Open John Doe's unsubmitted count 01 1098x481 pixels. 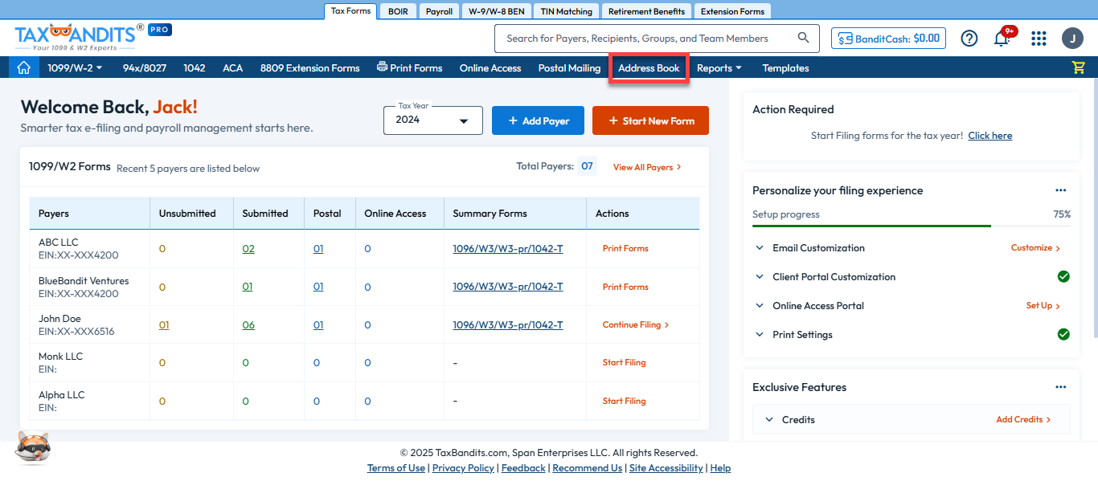pyautogui.click(x=164, y=324)
